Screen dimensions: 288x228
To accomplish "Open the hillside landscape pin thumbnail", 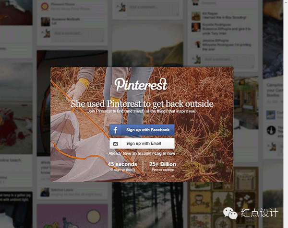I will (147, 46).
